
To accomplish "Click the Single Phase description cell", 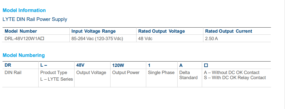I will click(161, 72).
